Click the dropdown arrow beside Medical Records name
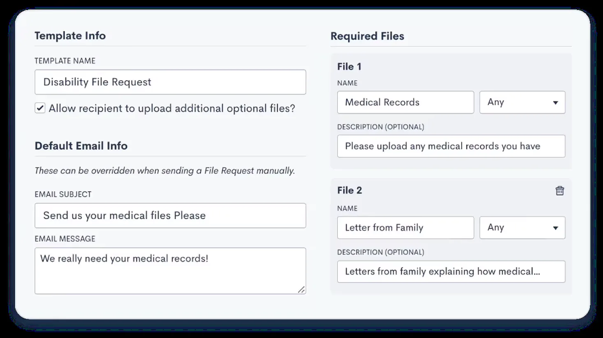Viewport: 603px width, 338px height. pos(556,102)
